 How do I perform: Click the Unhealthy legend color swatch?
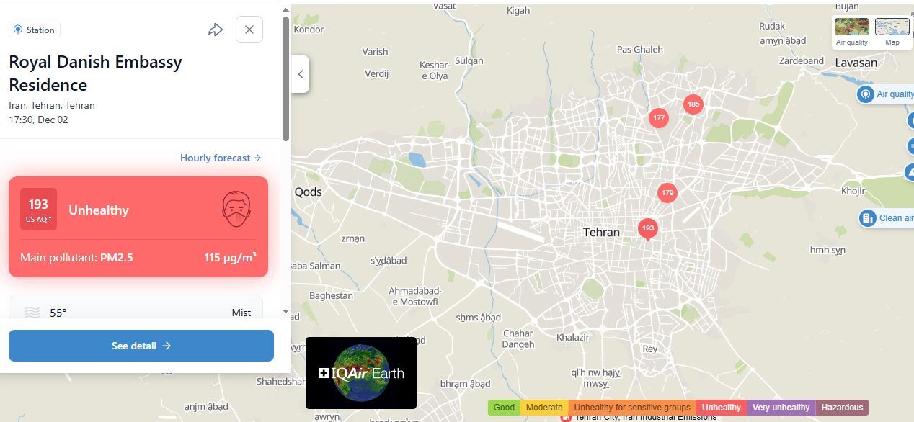(x=721, y=408)
